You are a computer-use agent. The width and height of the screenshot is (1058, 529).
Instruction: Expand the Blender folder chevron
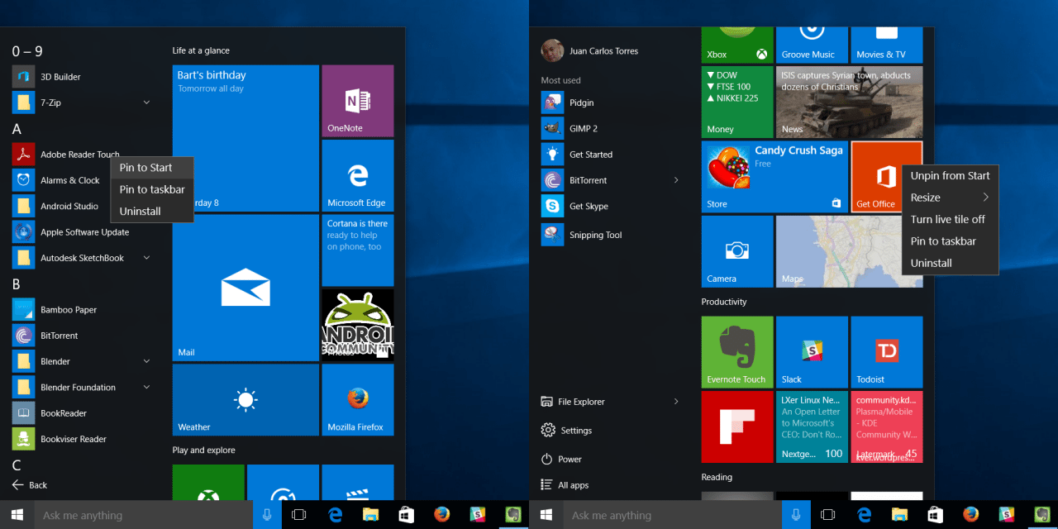click(146, 361)
